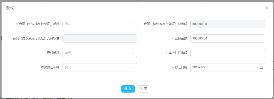Click the 本次付汇币种 label text
Viewport: 274px width, 99px height.
(51, 67)
